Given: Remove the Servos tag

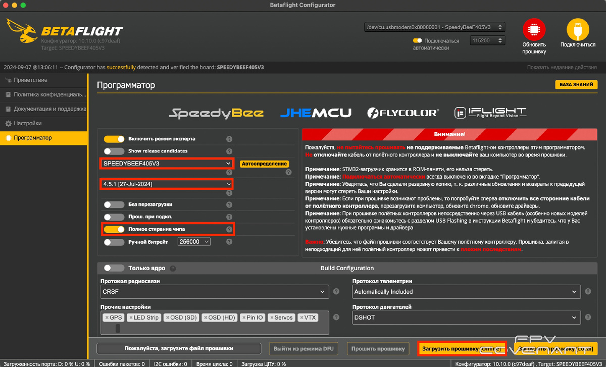Looking at the screenshot, I should click(x=272, y=318).
